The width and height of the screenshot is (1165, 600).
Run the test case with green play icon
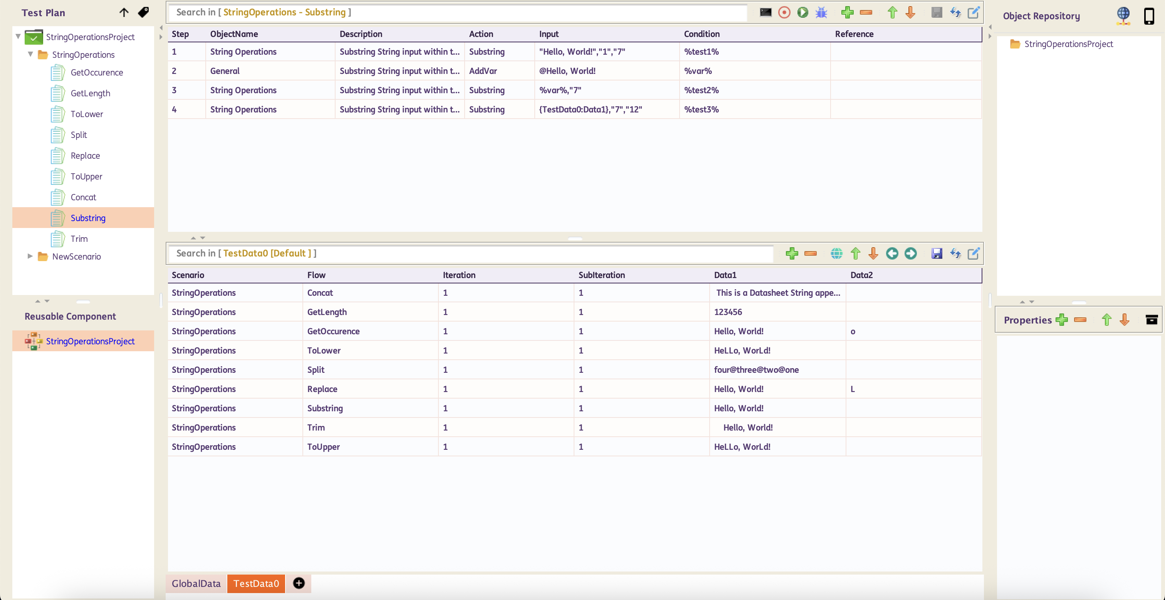pos(803,12)
